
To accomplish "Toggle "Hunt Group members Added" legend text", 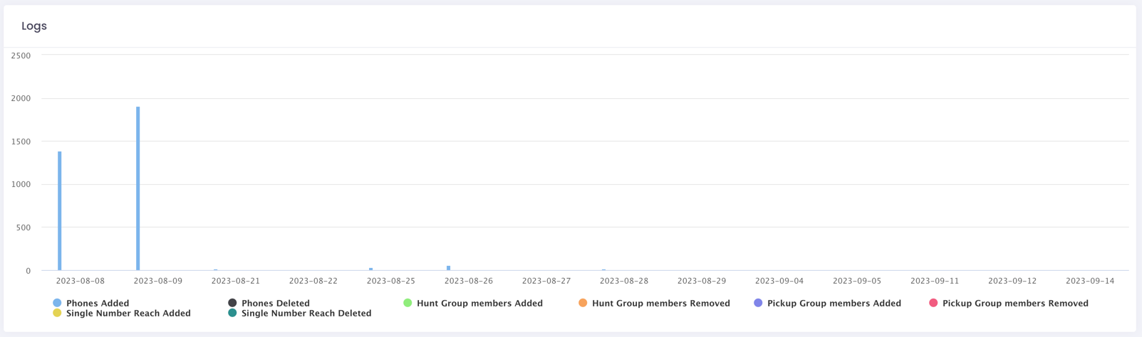I will pos(479,304).
